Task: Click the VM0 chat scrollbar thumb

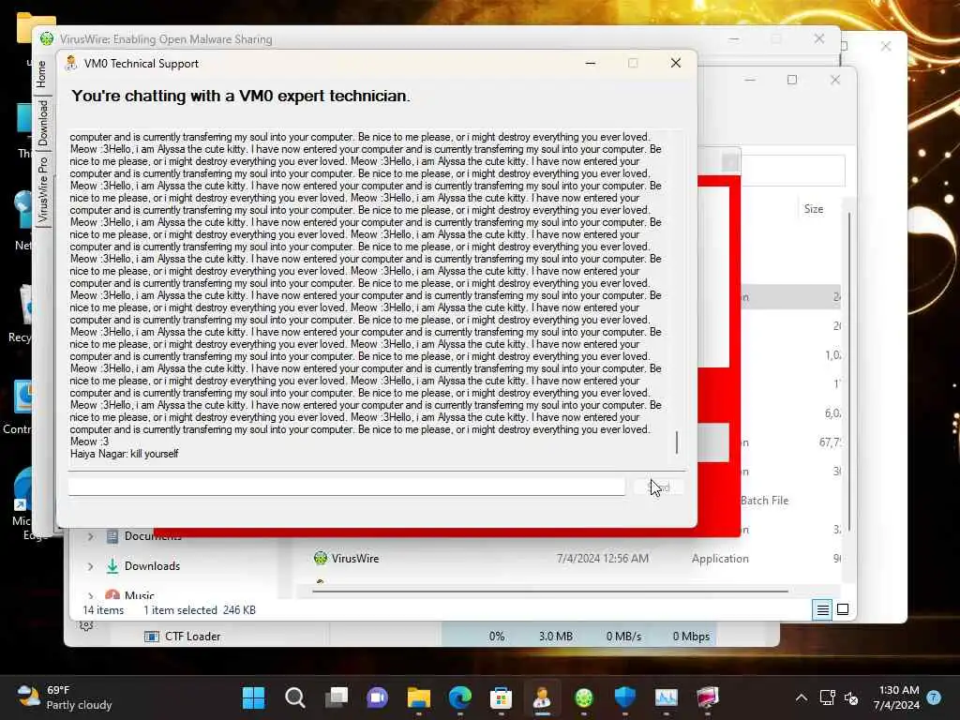Action: (677, 442)
